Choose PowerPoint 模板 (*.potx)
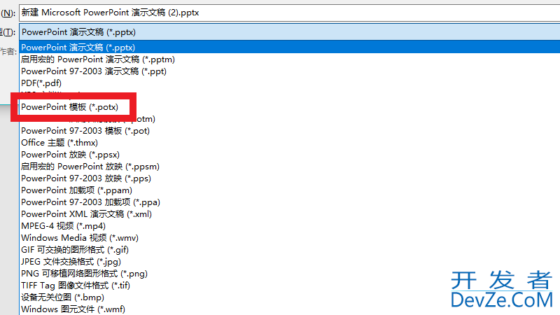The image size is (560, 315). (69, 107)
